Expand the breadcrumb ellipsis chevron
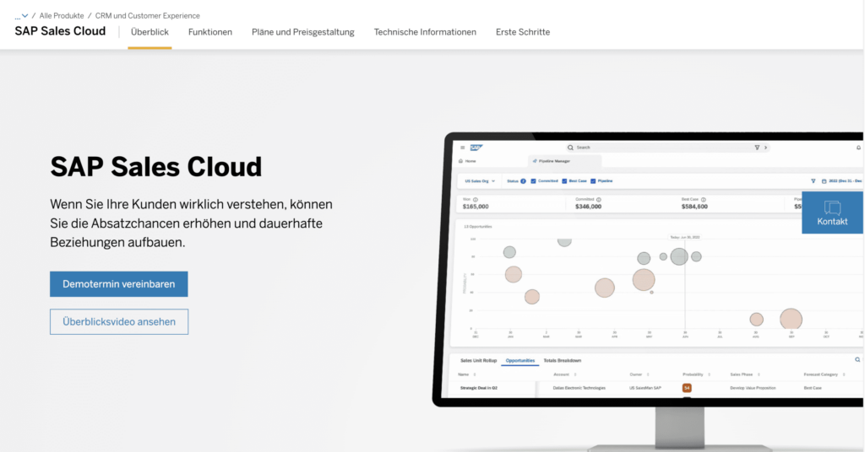Screen dimensions: 865x452 coord(21,16)
